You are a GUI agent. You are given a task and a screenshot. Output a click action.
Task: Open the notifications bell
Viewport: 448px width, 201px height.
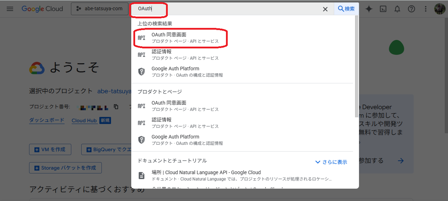[397, 9]
